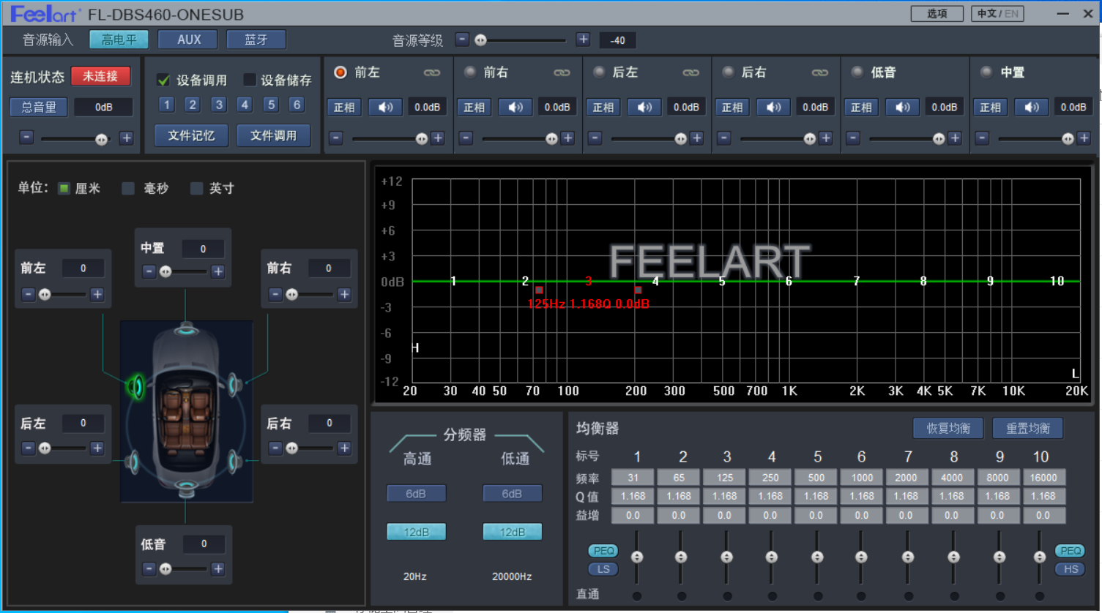Increase 前左 channel gain with plus button
1102x613 pixels.
[438, 138]
